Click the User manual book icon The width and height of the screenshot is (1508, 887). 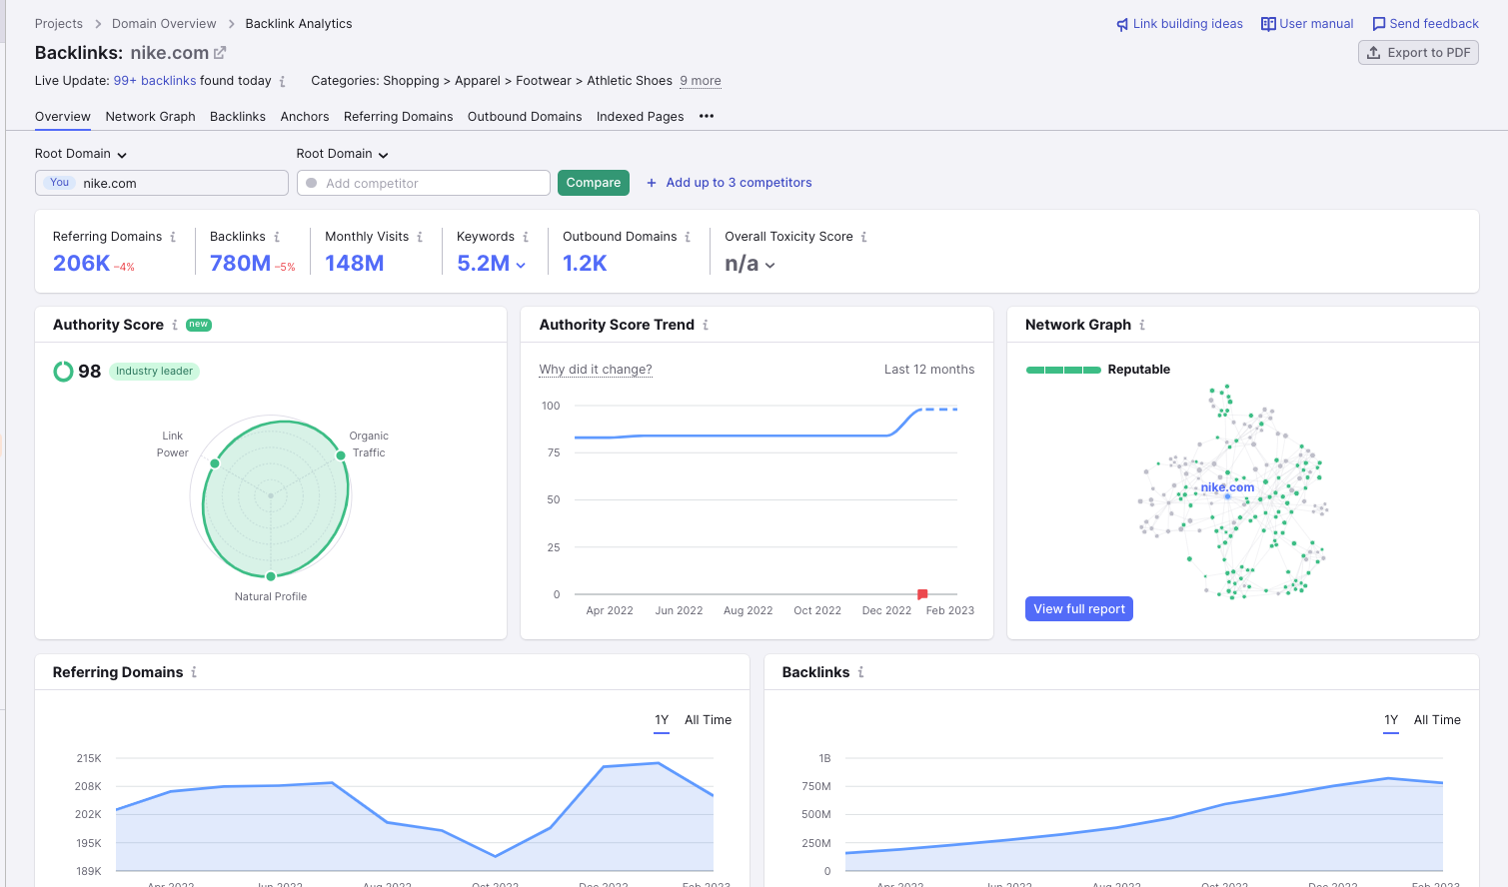point(1268,24)
